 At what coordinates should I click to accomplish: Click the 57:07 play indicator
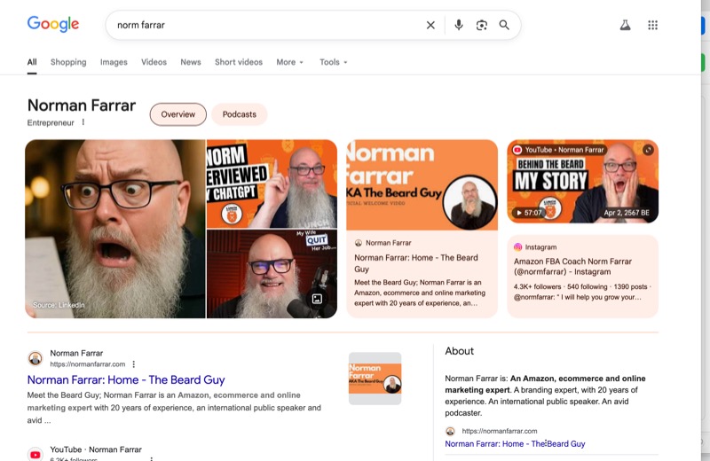point(528,213)
